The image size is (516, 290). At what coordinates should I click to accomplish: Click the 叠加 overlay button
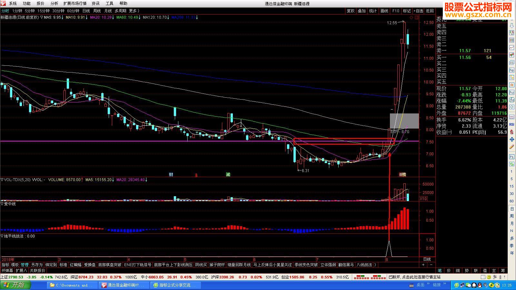pyautogui.click(x=362, y=11)
